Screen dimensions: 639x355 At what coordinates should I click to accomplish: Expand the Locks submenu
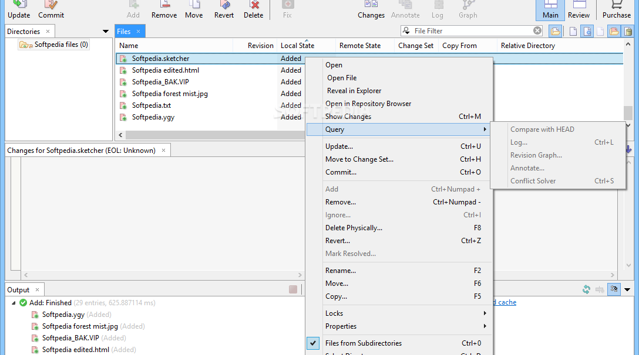[x=399, y=313]
